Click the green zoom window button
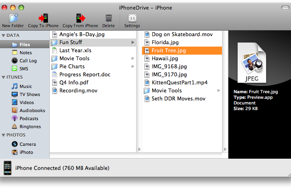 coord(21,8)
